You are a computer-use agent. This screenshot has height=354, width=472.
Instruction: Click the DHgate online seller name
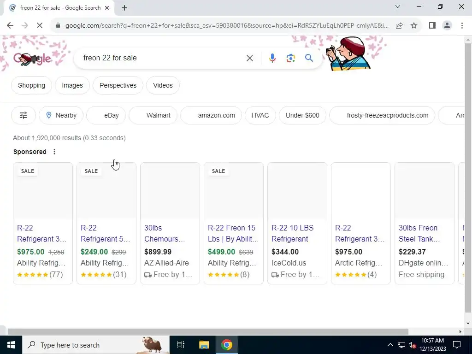click(423, 263)
